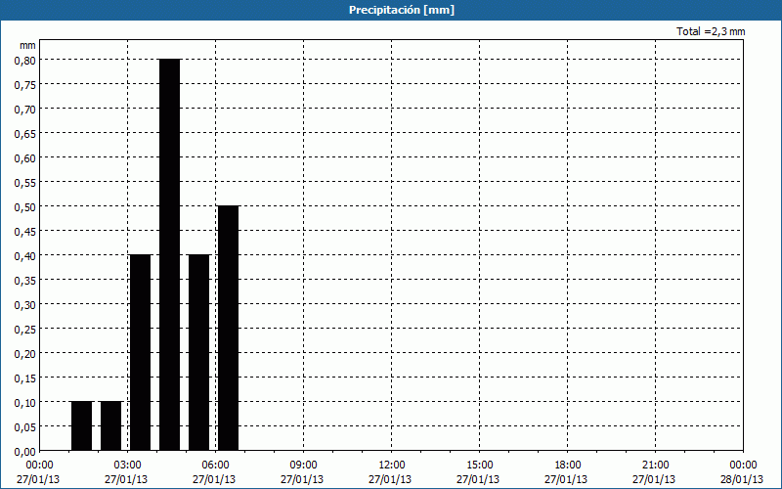Image resolution: width=782 pixels, height=489 pixels.
Task: Click the 0,30 y-axis label
Action: pos(25,305)
